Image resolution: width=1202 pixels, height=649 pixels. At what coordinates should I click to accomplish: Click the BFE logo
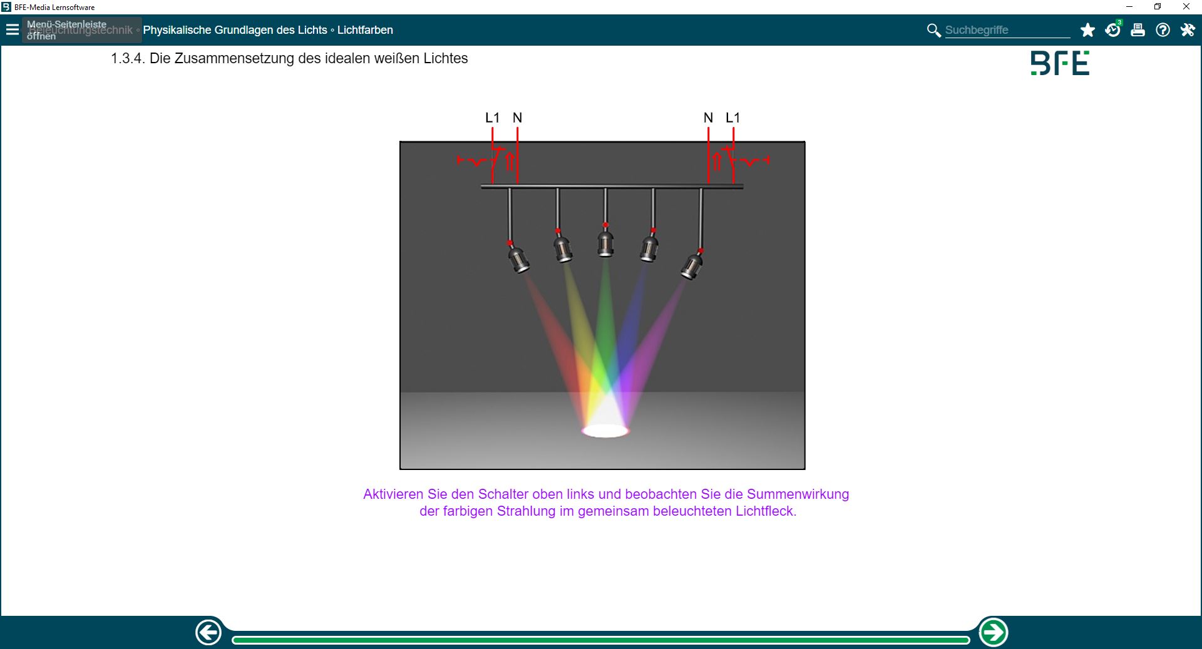point(1060,63)
